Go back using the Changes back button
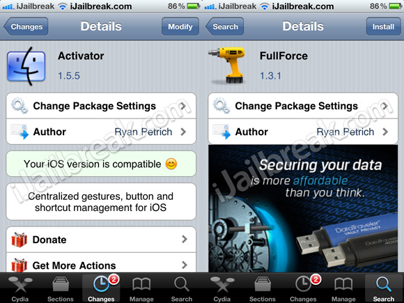 (x=26, y=26)
